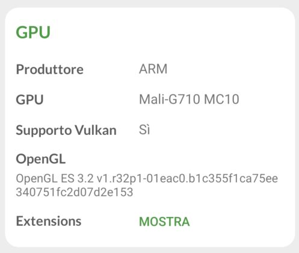This screenshot has height=253, width=299.
Task: Select the word Supporto
Action: coord(44,131)
